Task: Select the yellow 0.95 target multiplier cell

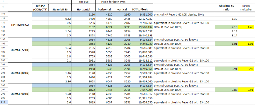Action: pos(246,69)
